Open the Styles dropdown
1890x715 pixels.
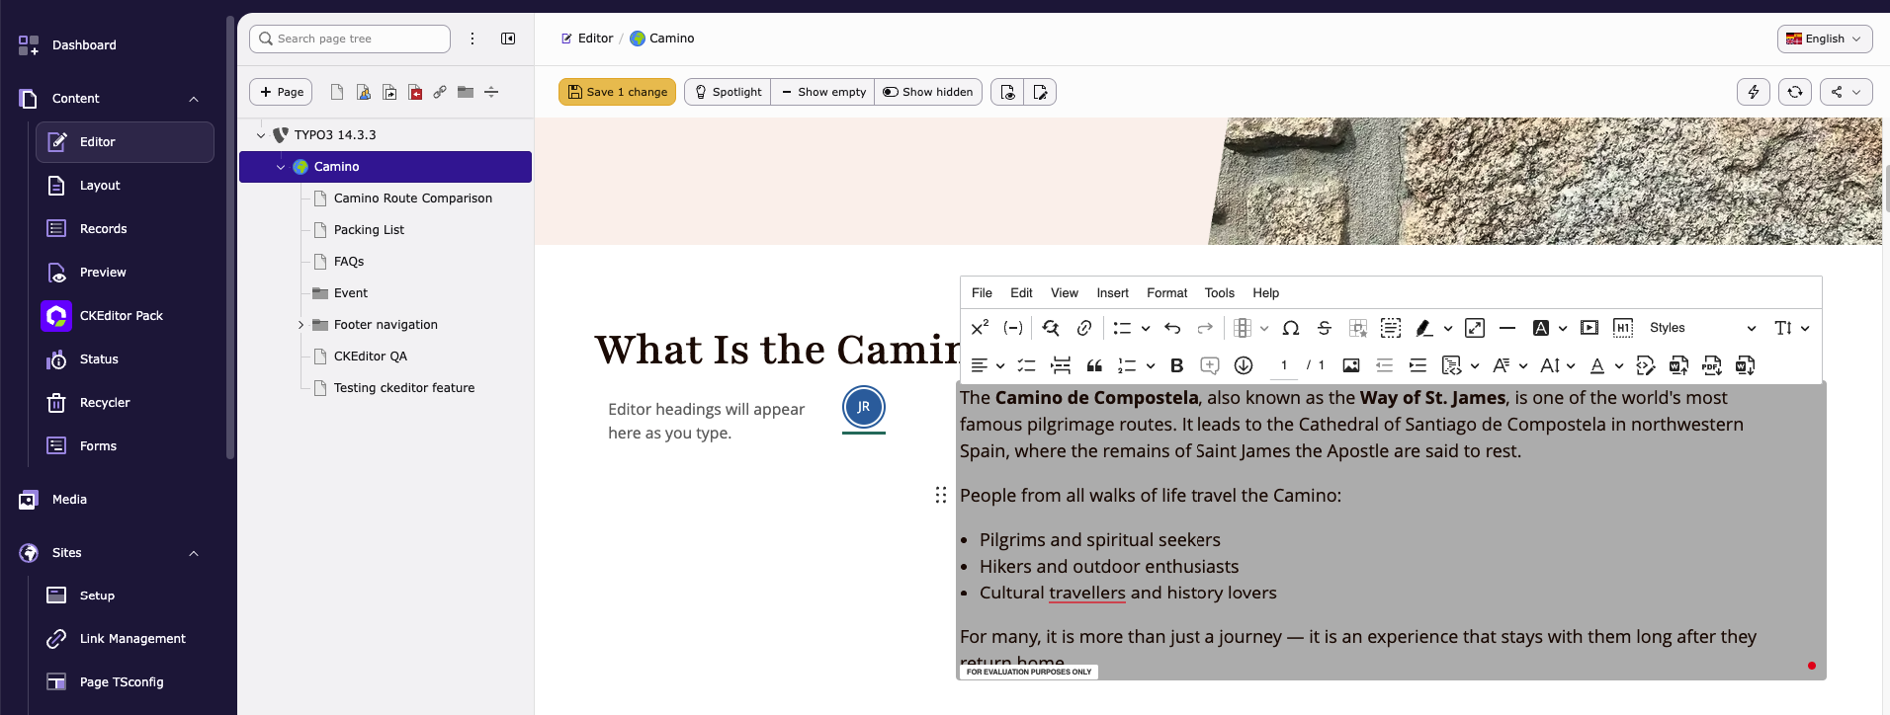pos(1702,328)
